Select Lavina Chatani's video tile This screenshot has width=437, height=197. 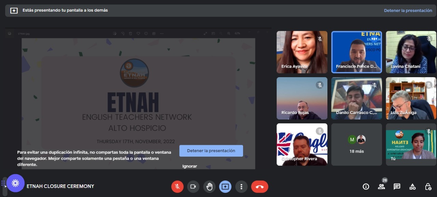[411, 52]
